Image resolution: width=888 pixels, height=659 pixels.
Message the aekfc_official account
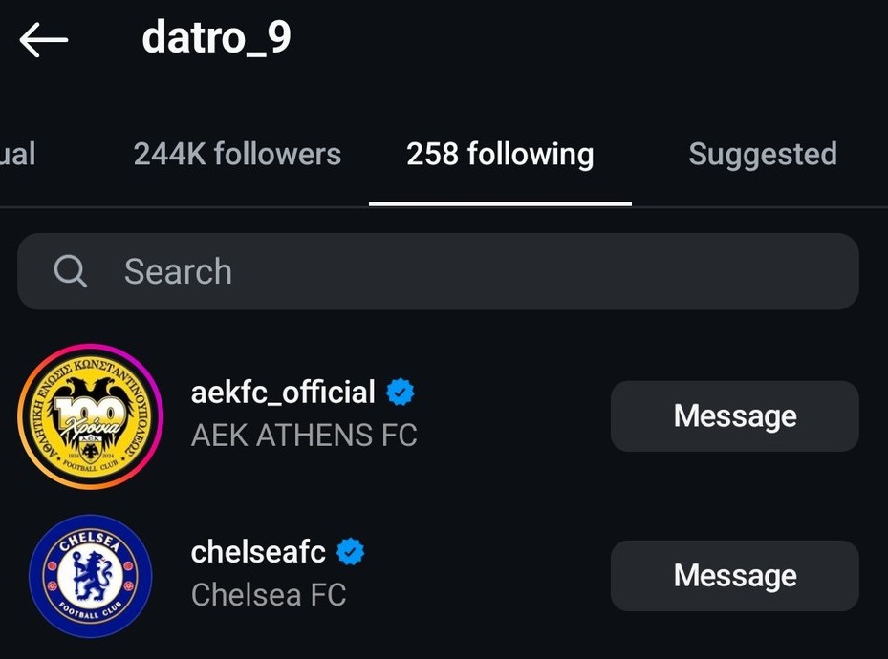(734, 416)
